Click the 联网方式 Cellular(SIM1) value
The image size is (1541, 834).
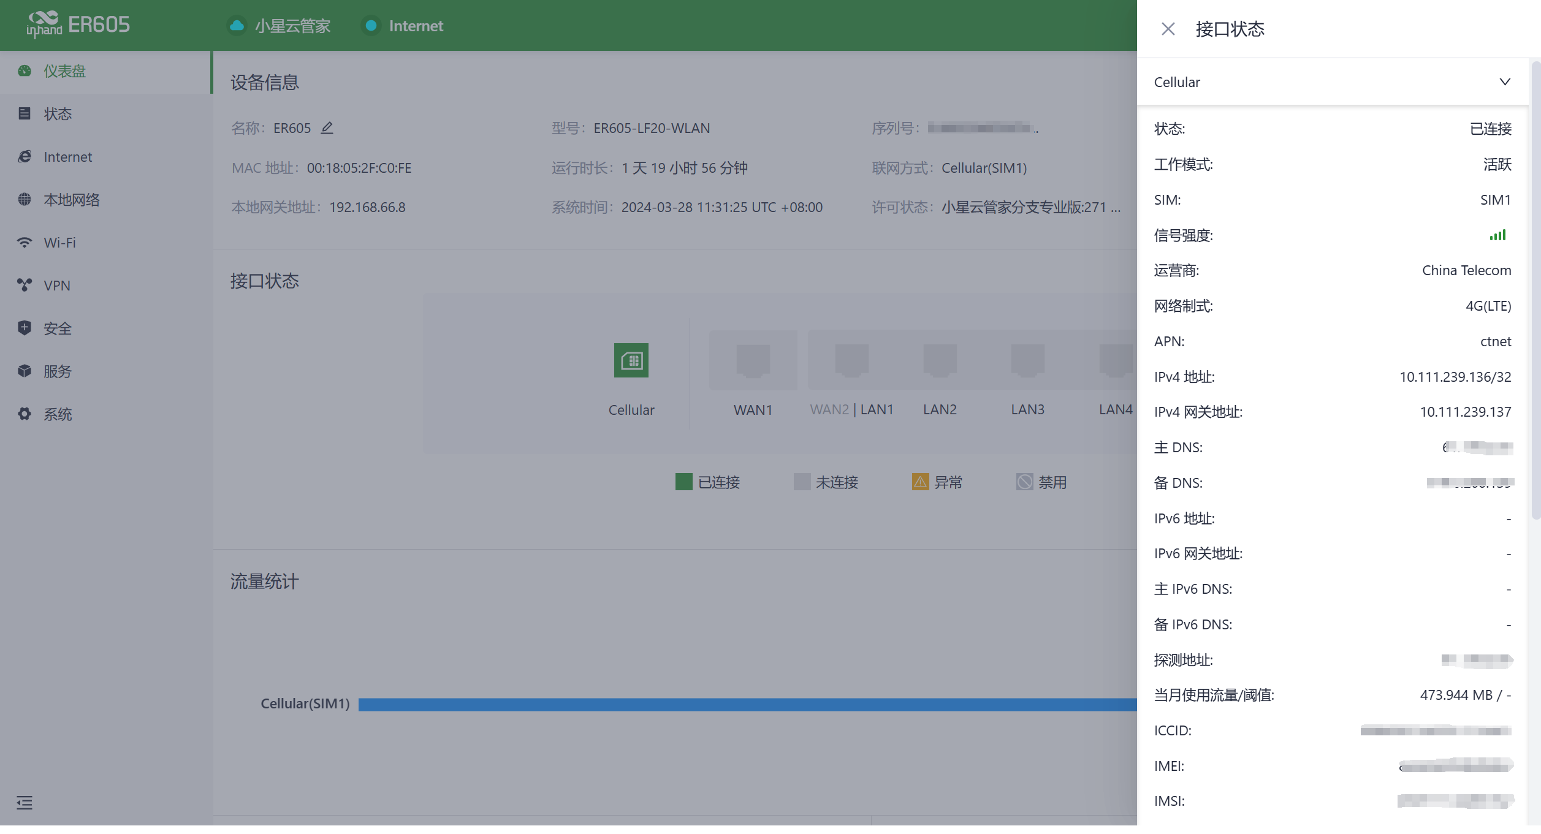pos(984,168)
